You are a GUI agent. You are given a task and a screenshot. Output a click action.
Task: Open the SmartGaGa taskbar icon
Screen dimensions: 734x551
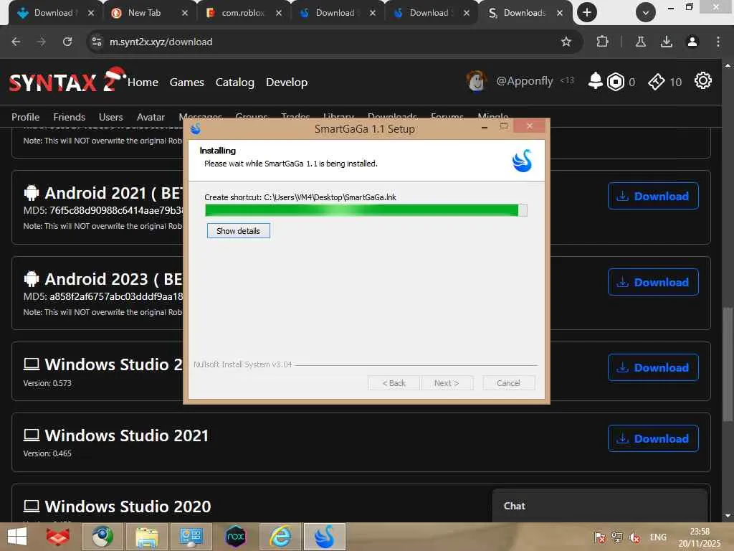tap(325, 537)
